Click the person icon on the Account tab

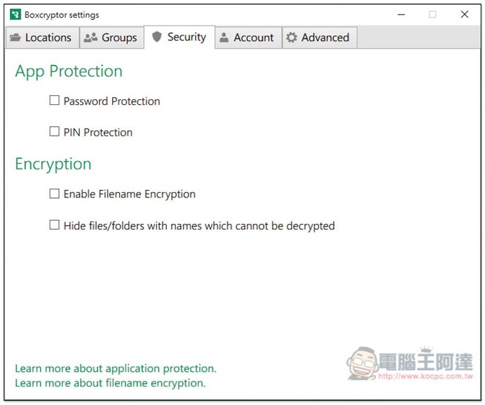[224, 38]
